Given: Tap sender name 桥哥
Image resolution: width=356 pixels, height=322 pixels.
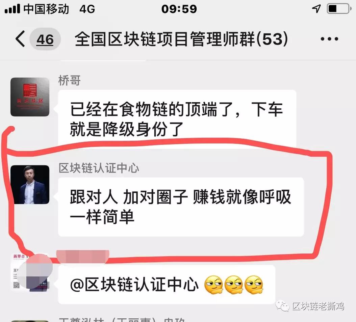Looking at the screenshot, I should tap(70, 81).
